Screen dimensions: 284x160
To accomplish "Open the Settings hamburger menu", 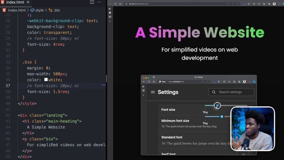I will [153, 92].
